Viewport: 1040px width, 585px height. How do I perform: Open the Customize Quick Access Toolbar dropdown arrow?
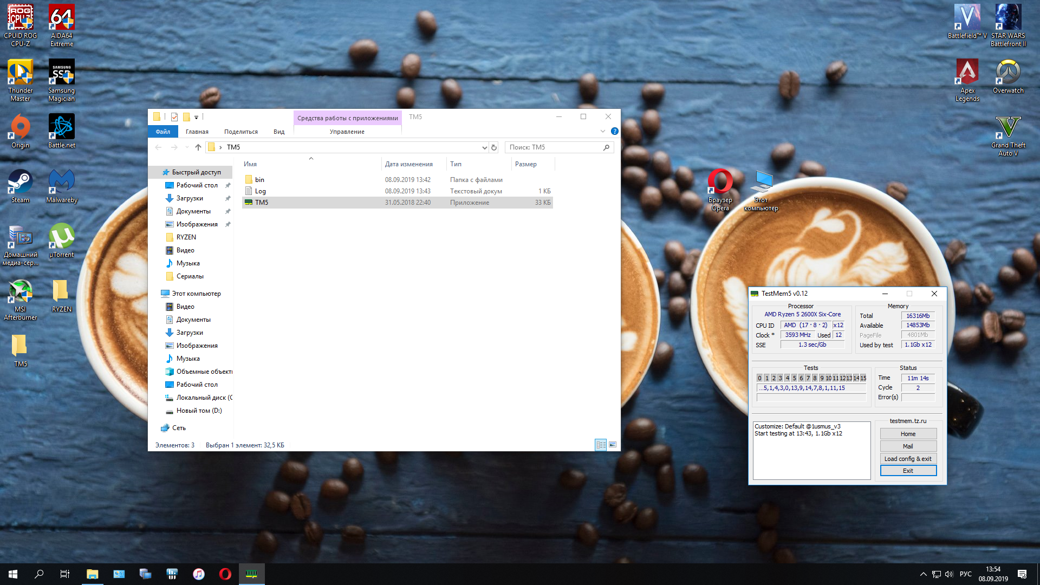(x=196, y=117)
